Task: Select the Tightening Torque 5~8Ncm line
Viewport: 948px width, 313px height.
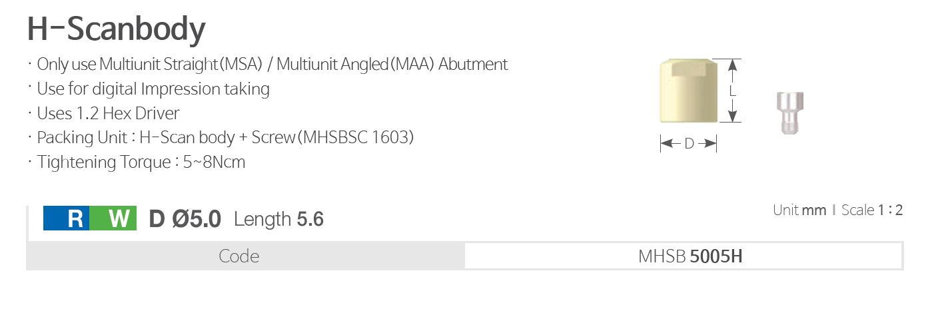Action: [x=141, y=162]
